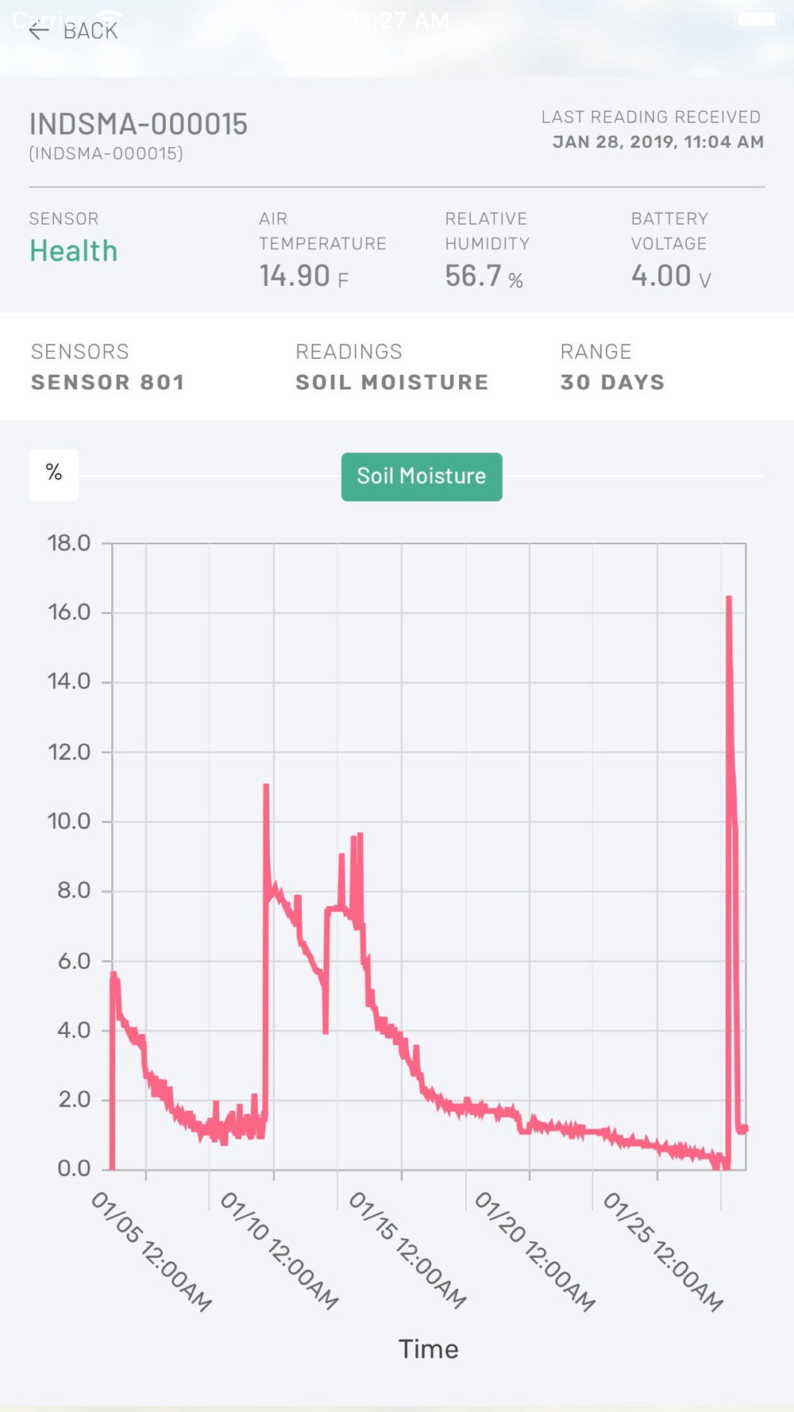Tap the last reading received timestamp
Image resolution: width=794 pixels, height=1412 pixels.
(x=658, y=142)
